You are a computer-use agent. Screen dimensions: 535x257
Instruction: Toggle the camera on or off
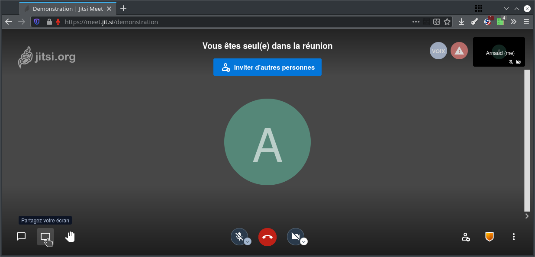pyautogui.click(x=295, y=236)
